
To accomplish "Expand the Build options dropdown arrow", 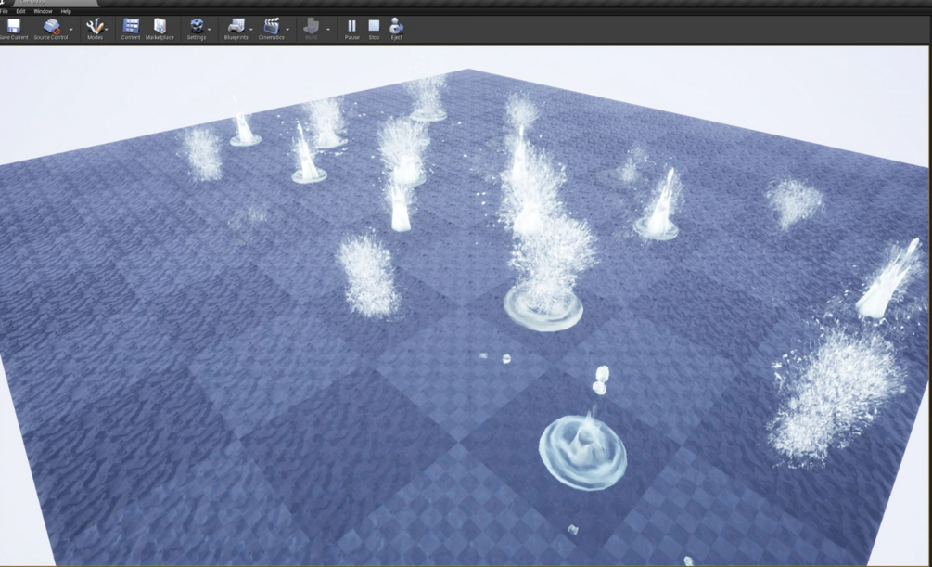I will (328, 29).
